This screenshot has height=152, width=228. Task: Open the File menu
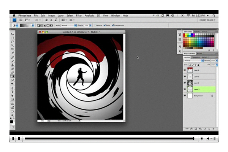tap(36, 16)
